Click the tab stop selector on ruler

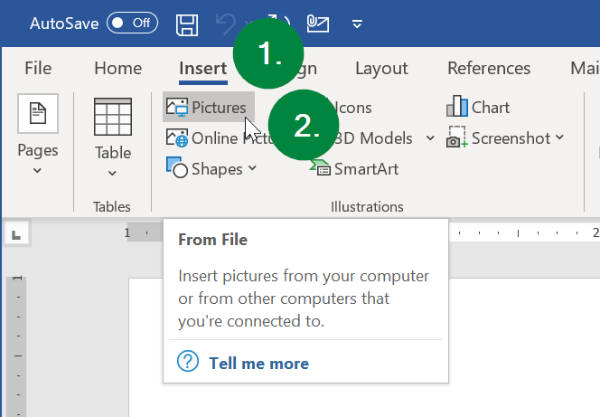(x=16, y=234)
